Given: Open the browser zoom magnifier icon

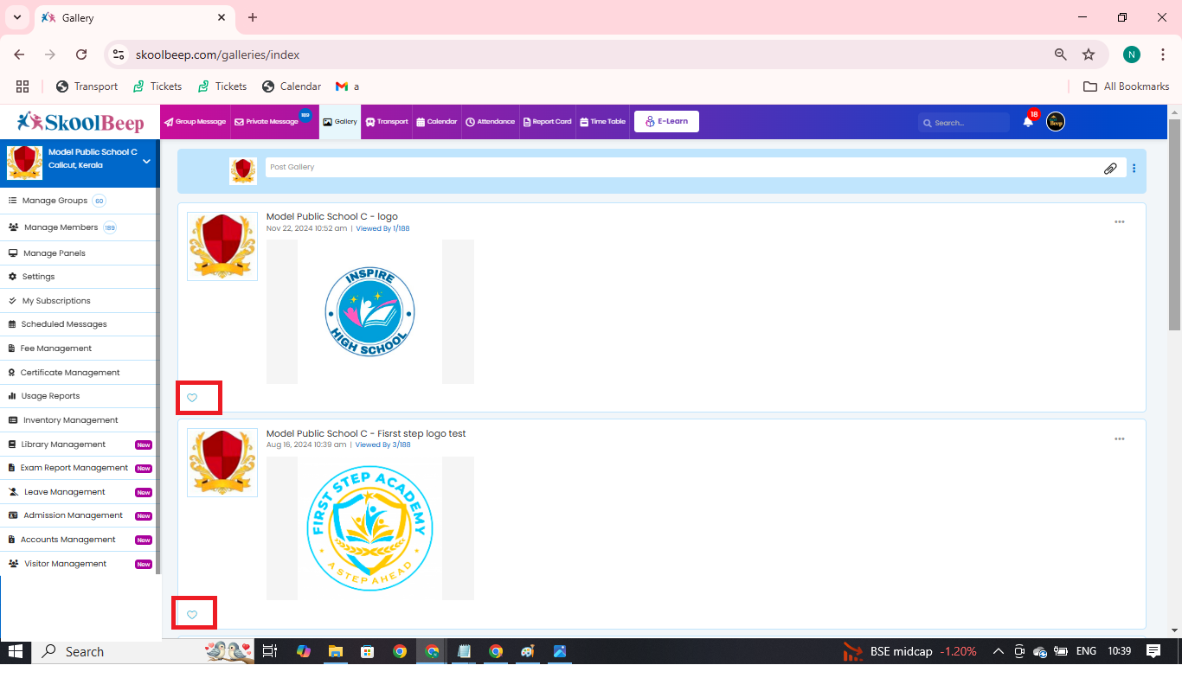Looking at the screenshot, I should [x=1061, y=54].
